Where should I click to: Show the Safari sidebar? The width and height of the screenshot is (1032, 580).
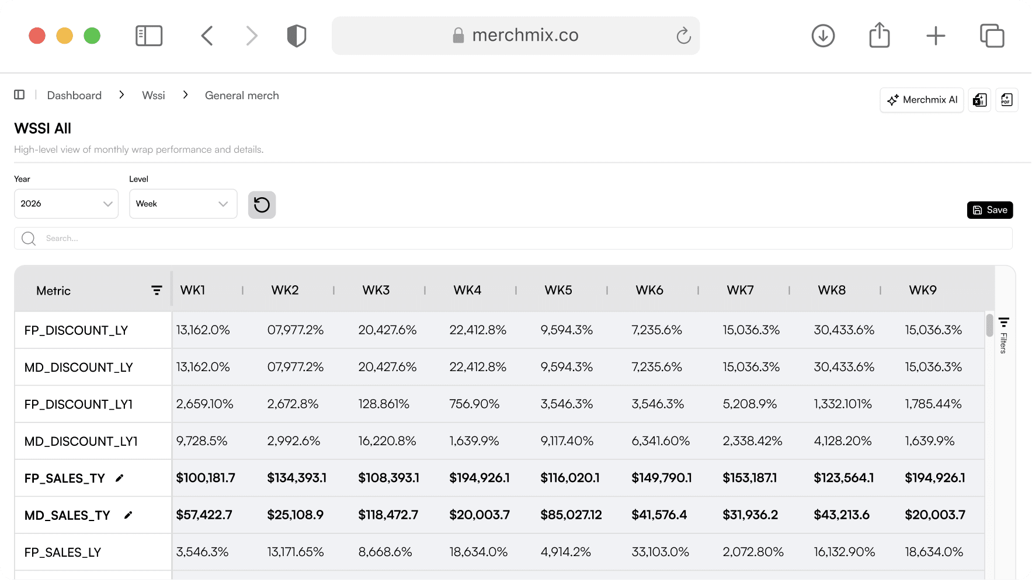pos(149,36)
